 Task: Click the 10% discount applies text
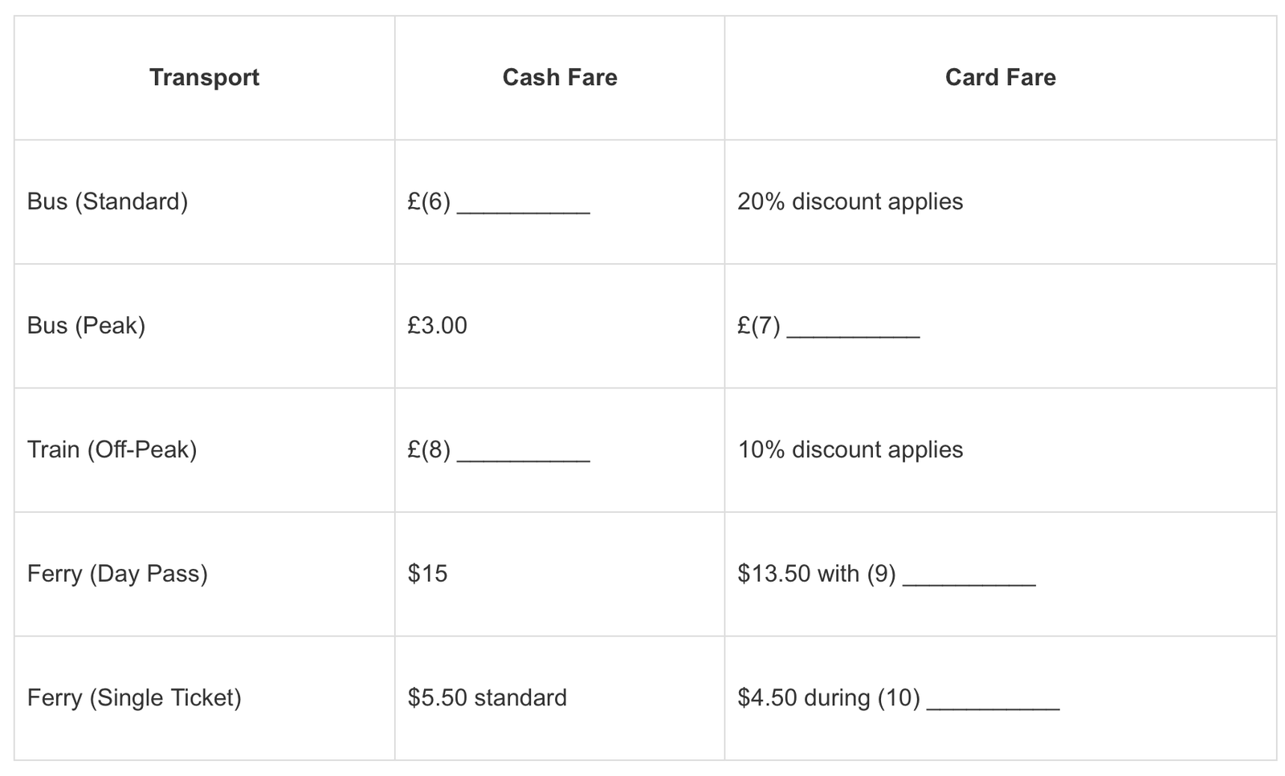click(850, 449)
